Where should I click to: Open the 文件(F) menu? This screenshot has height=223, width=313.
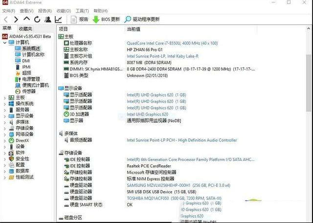9,11
